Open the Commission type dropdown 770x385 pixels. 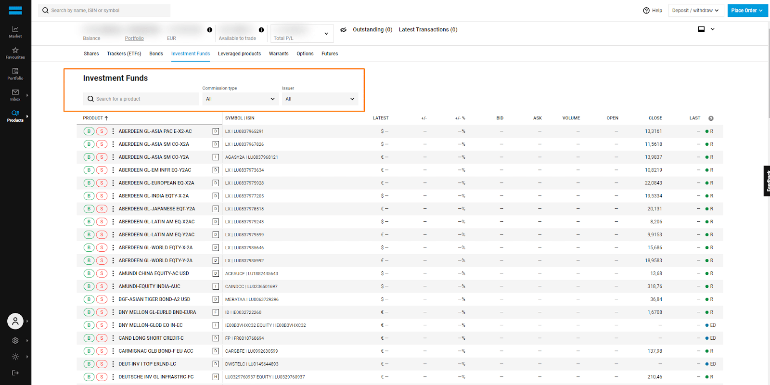pos(240,99)
